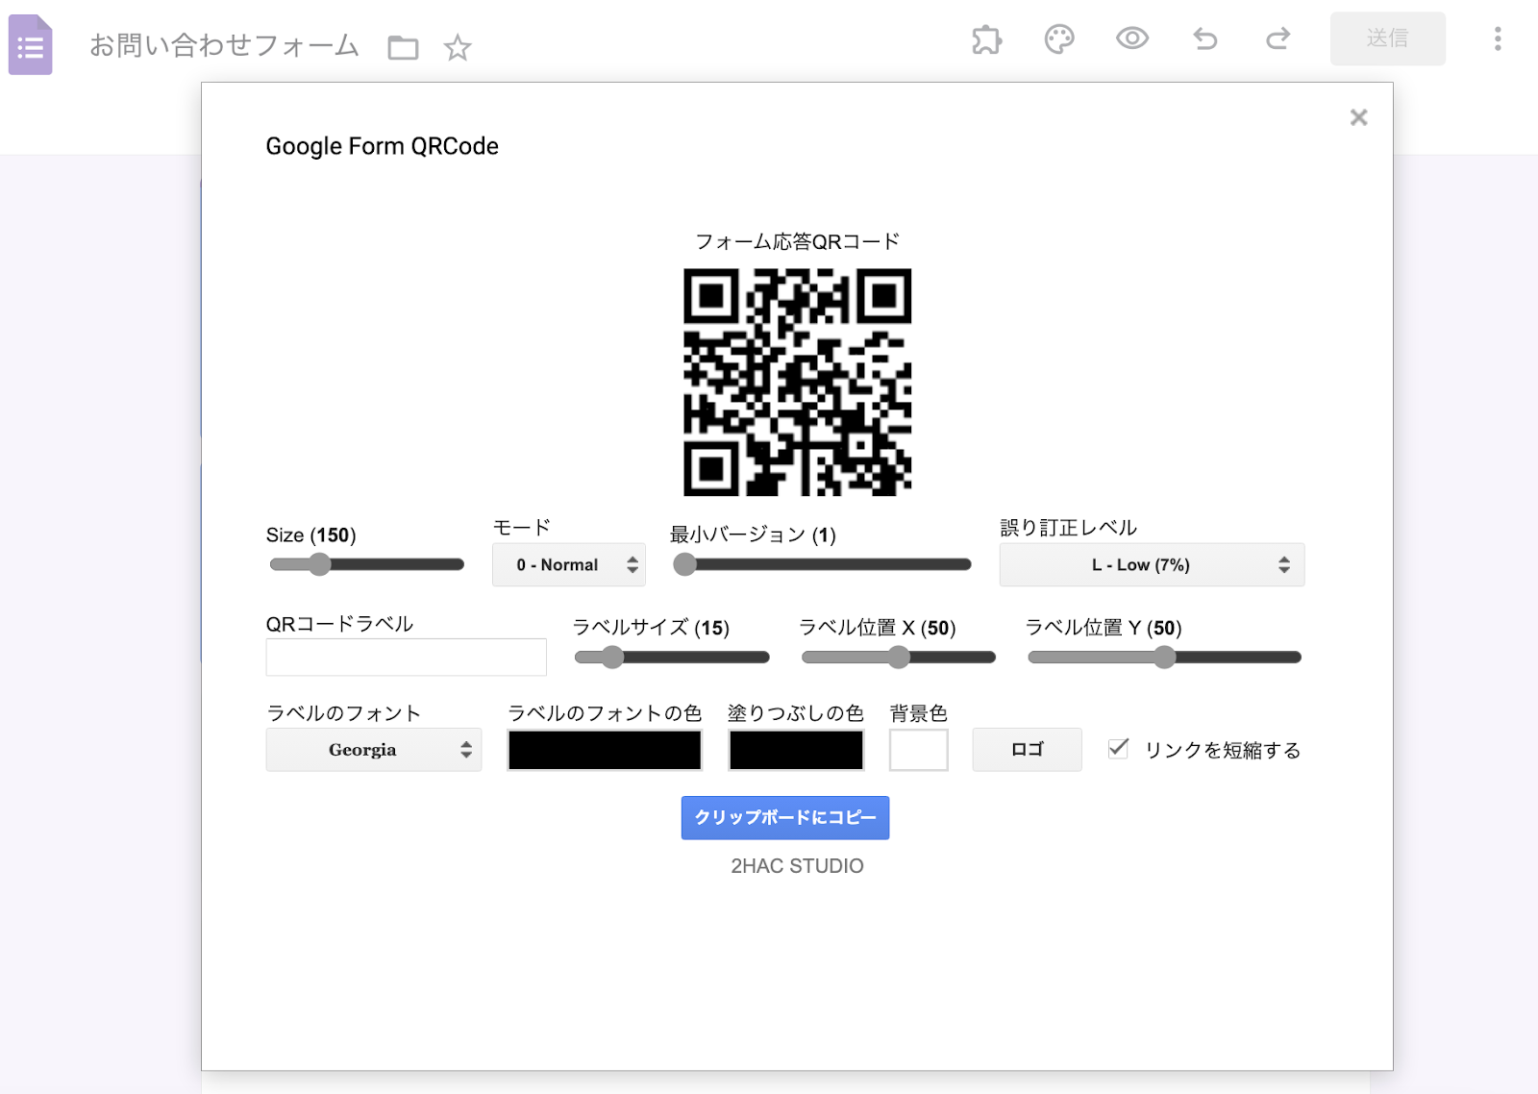Undo the last change
Screen dimensions: 1538x1094
click(x=1205, y=38)
